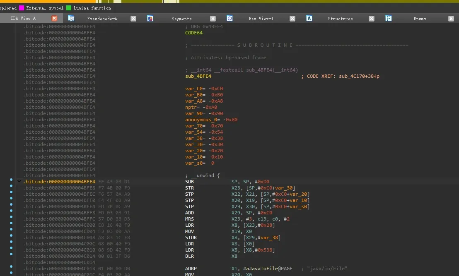The width and height of the screenshot is (459, 276).
Task: Click the green Lumina function legend swatch
Action: (69, 8)
